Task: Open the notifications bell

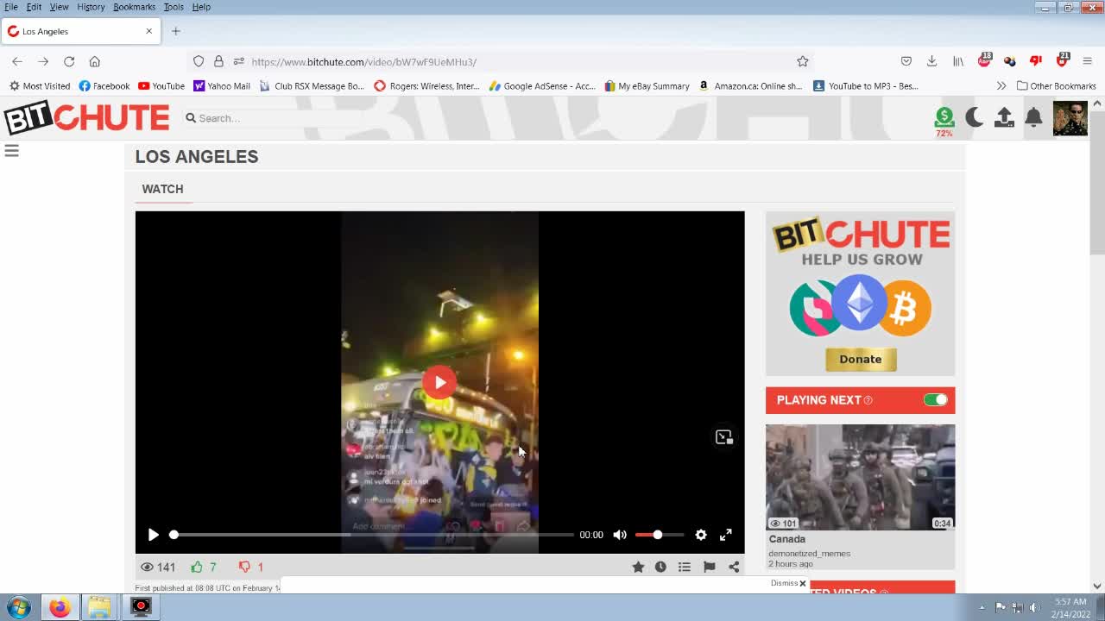Action: click(x=1033, y=117)
